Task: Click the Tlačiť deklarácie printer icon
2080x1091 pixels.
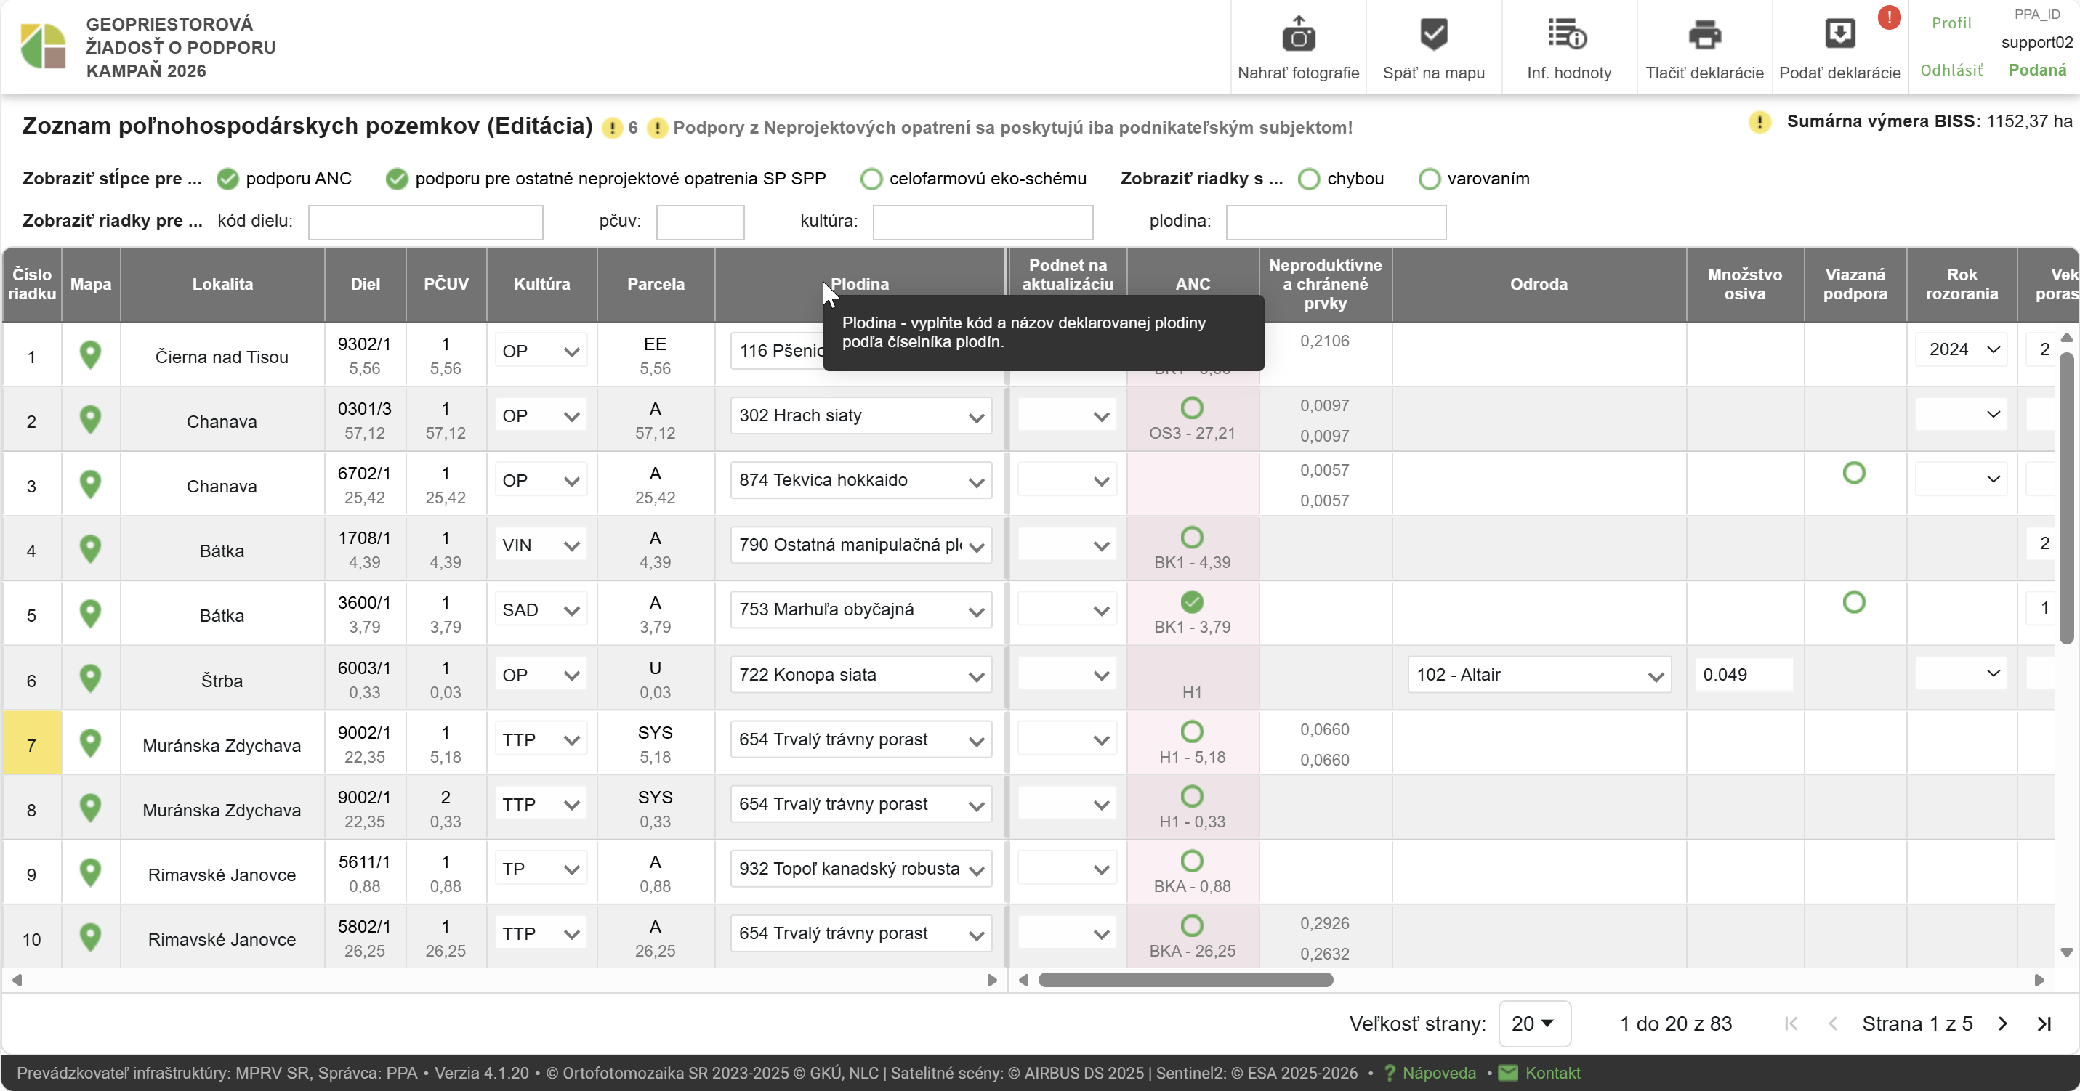Action: point(1704,36)
